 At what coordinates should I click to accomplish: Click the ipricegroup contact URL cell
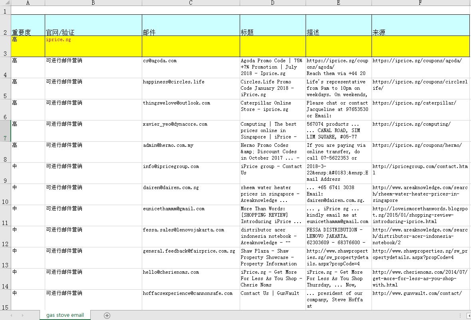tap(421, 173)
